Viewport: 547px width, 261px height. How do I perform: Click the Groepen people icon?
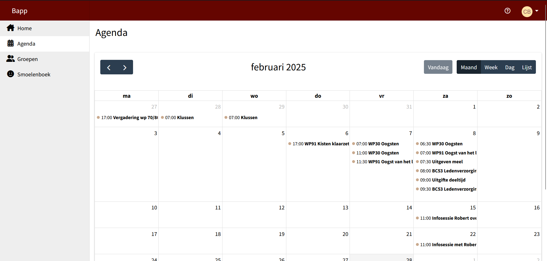pos(11,59)
